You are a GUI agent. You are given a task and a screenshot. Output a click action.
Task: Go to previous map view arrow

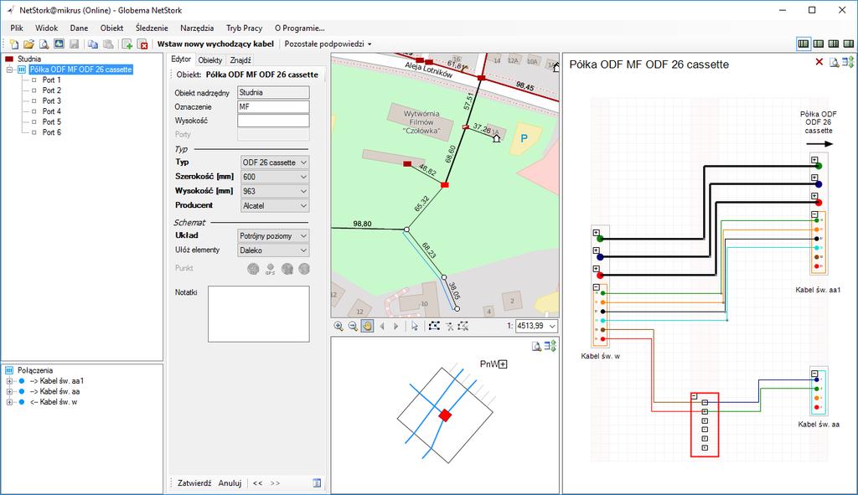tap(382, 327)
